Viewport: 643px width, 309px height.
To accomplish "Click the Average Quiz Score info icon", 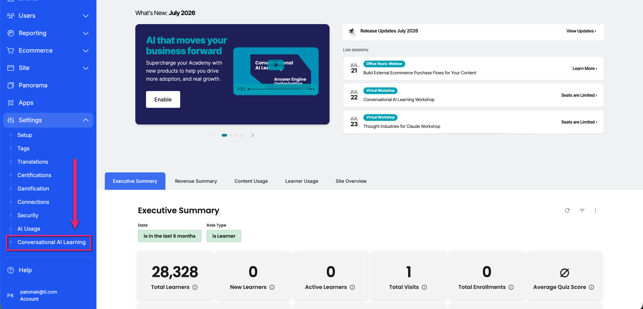I will 591,287.
